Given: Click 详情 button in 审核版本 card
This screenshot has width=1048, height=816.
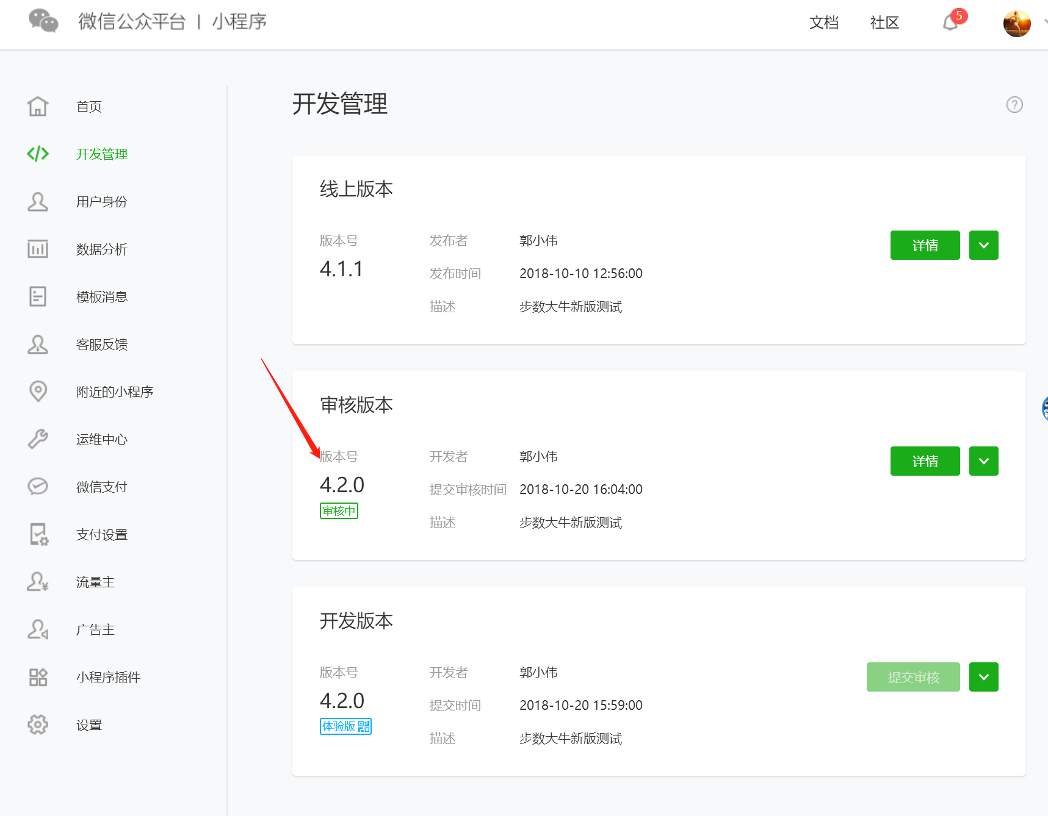Looking at the screenshot, I should click(x=925, y=461).
